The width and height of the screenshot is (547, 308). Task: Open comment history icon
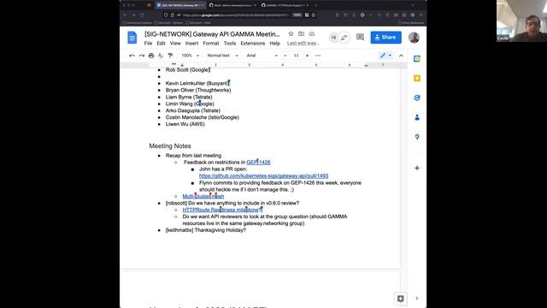coord(360,37)
